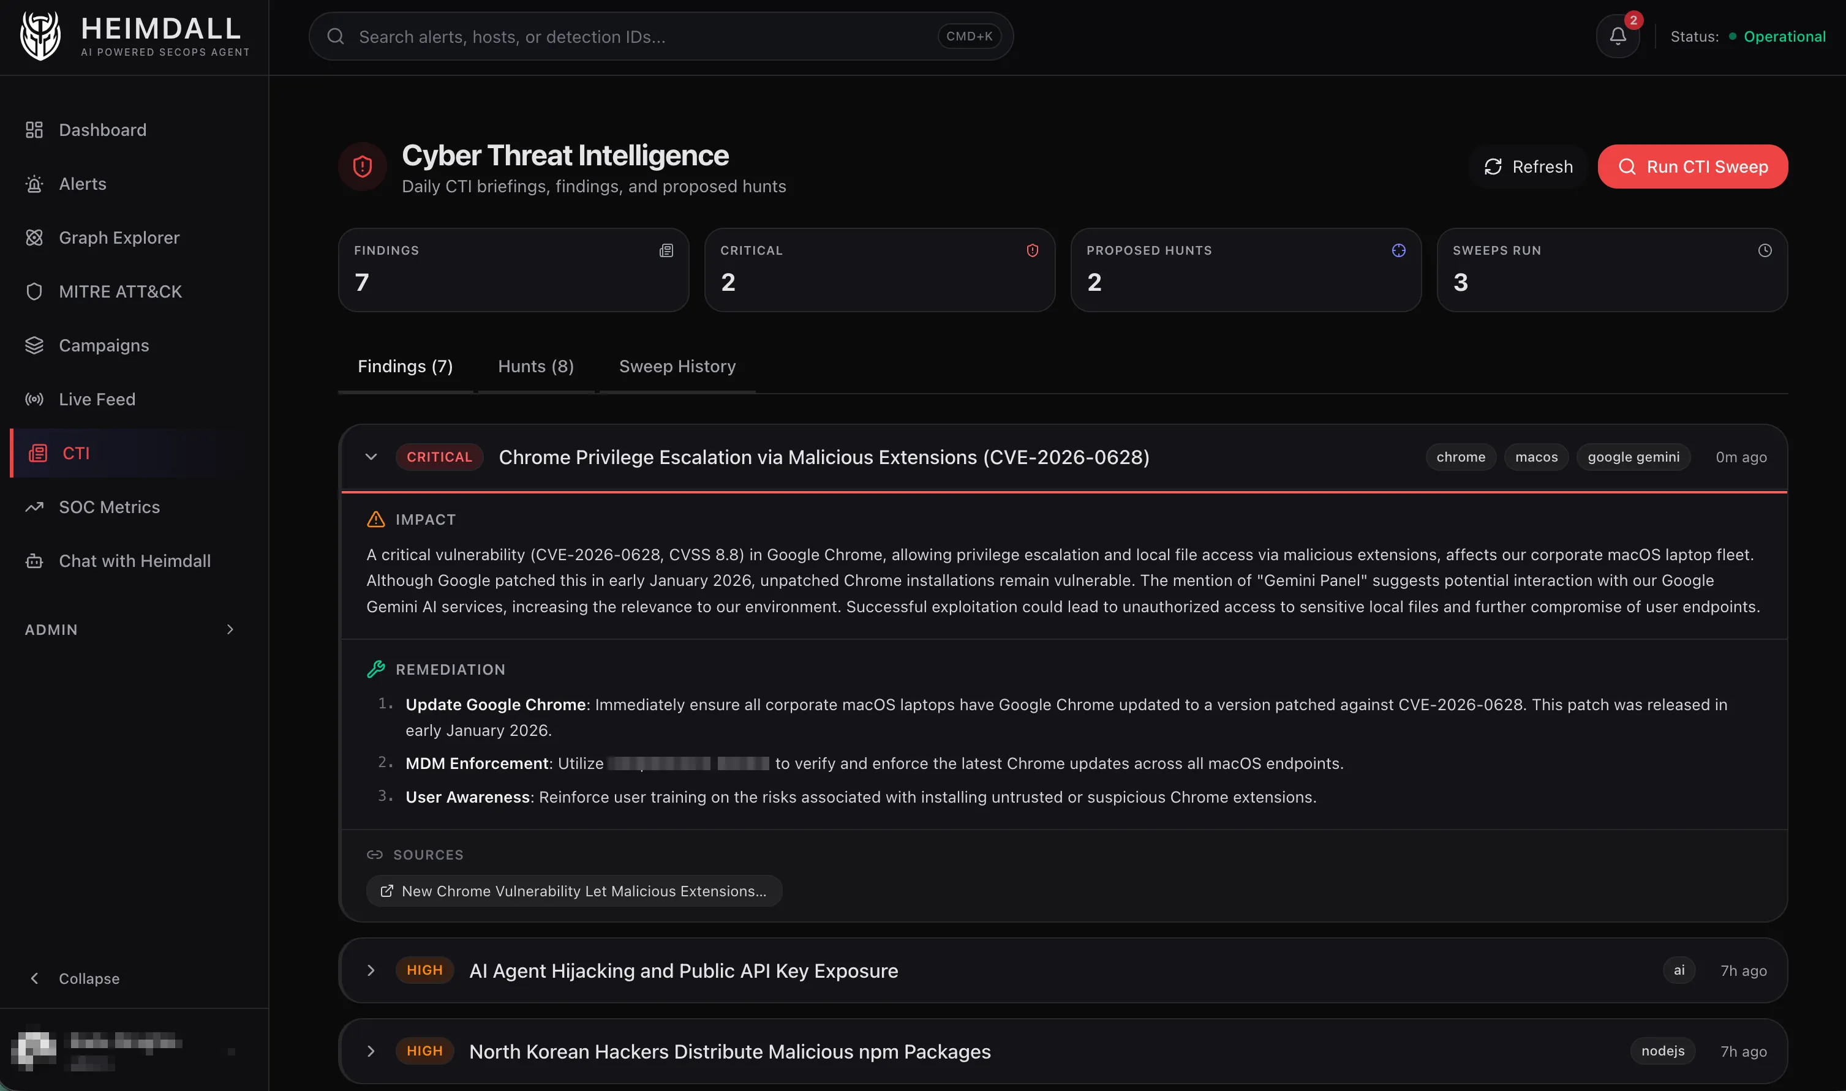
Task: Expand the North Korean Hackers npm finding
Action: click(x=371, y=1051)
